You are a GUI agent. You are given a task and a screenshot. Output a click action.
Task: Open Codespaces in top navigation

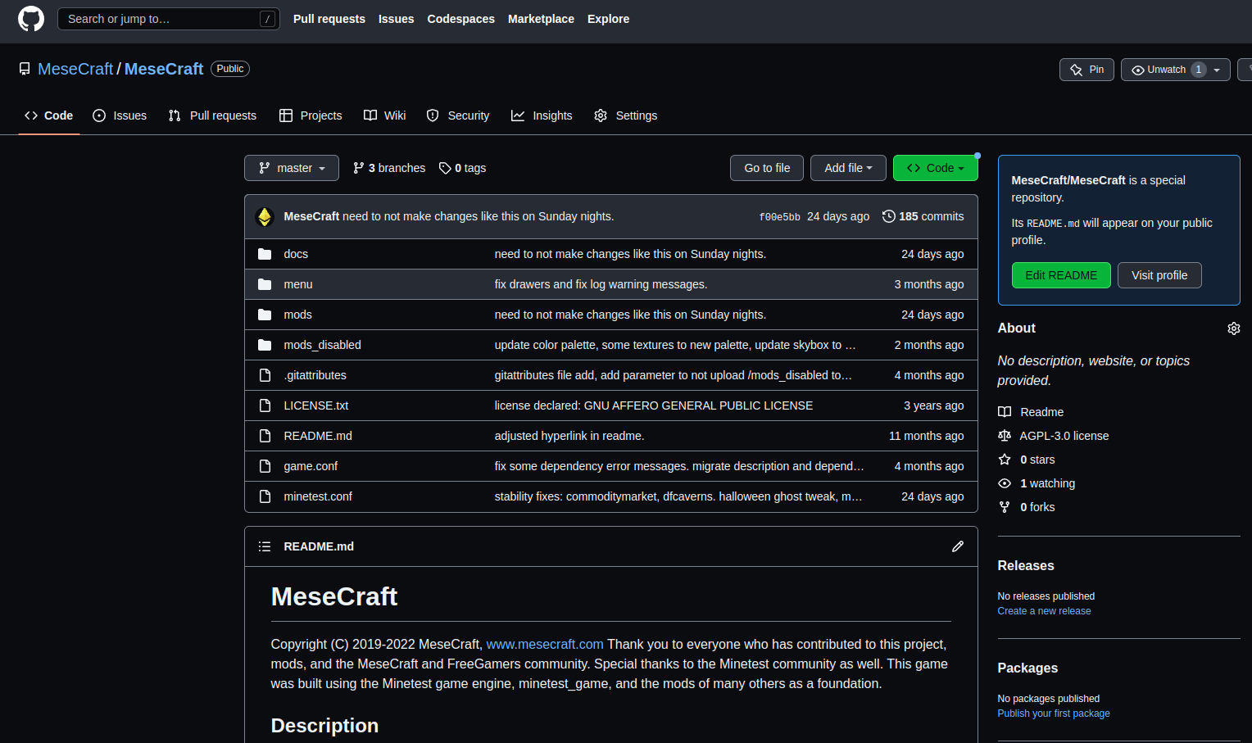[461, 19]
